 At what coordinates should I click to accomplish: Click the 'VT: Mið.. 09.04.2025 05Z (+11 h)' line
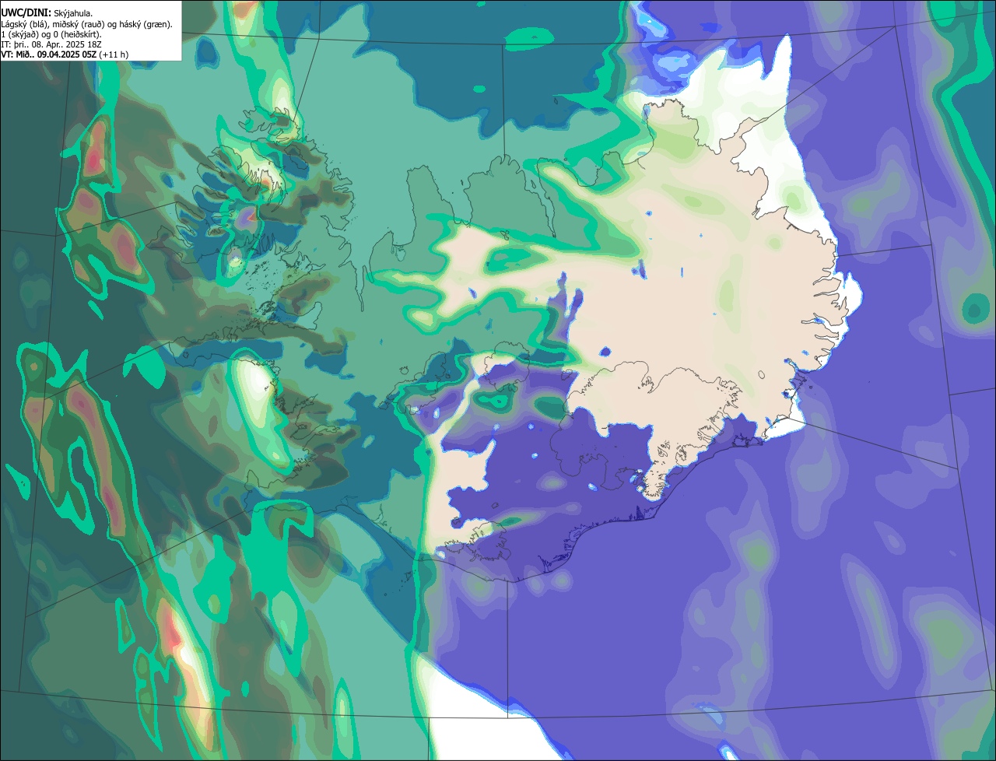pos(65,54)
